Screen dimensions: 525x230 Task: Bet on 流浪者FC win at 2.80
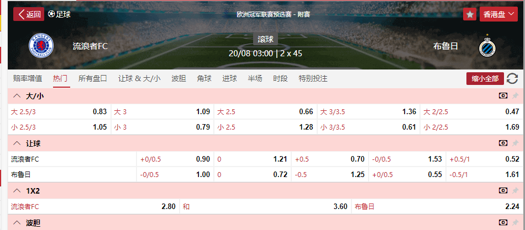point(93,207)
